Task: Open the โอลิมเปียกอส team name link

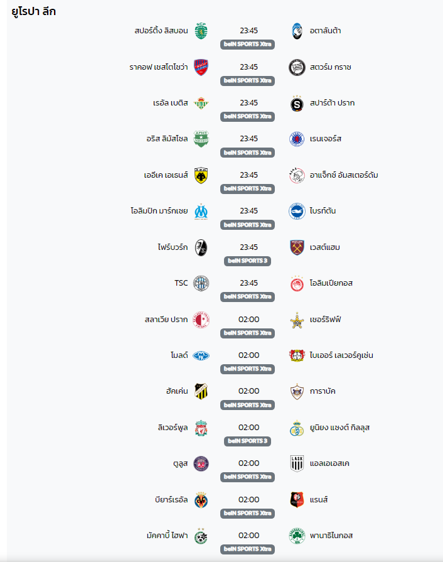Action: coord(331,283)
